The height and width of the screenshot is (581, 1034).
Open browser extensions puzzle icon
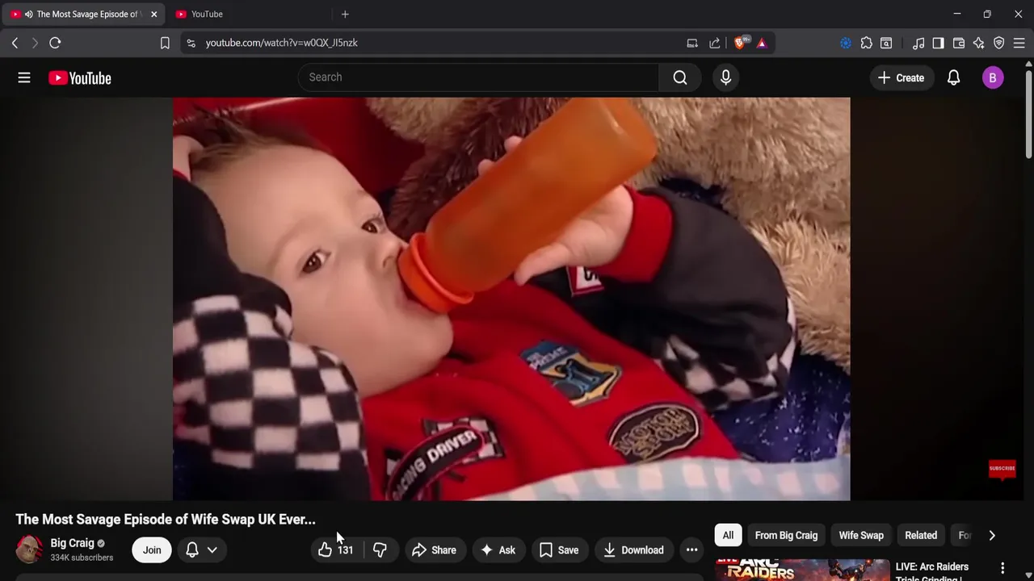[866, 43]
